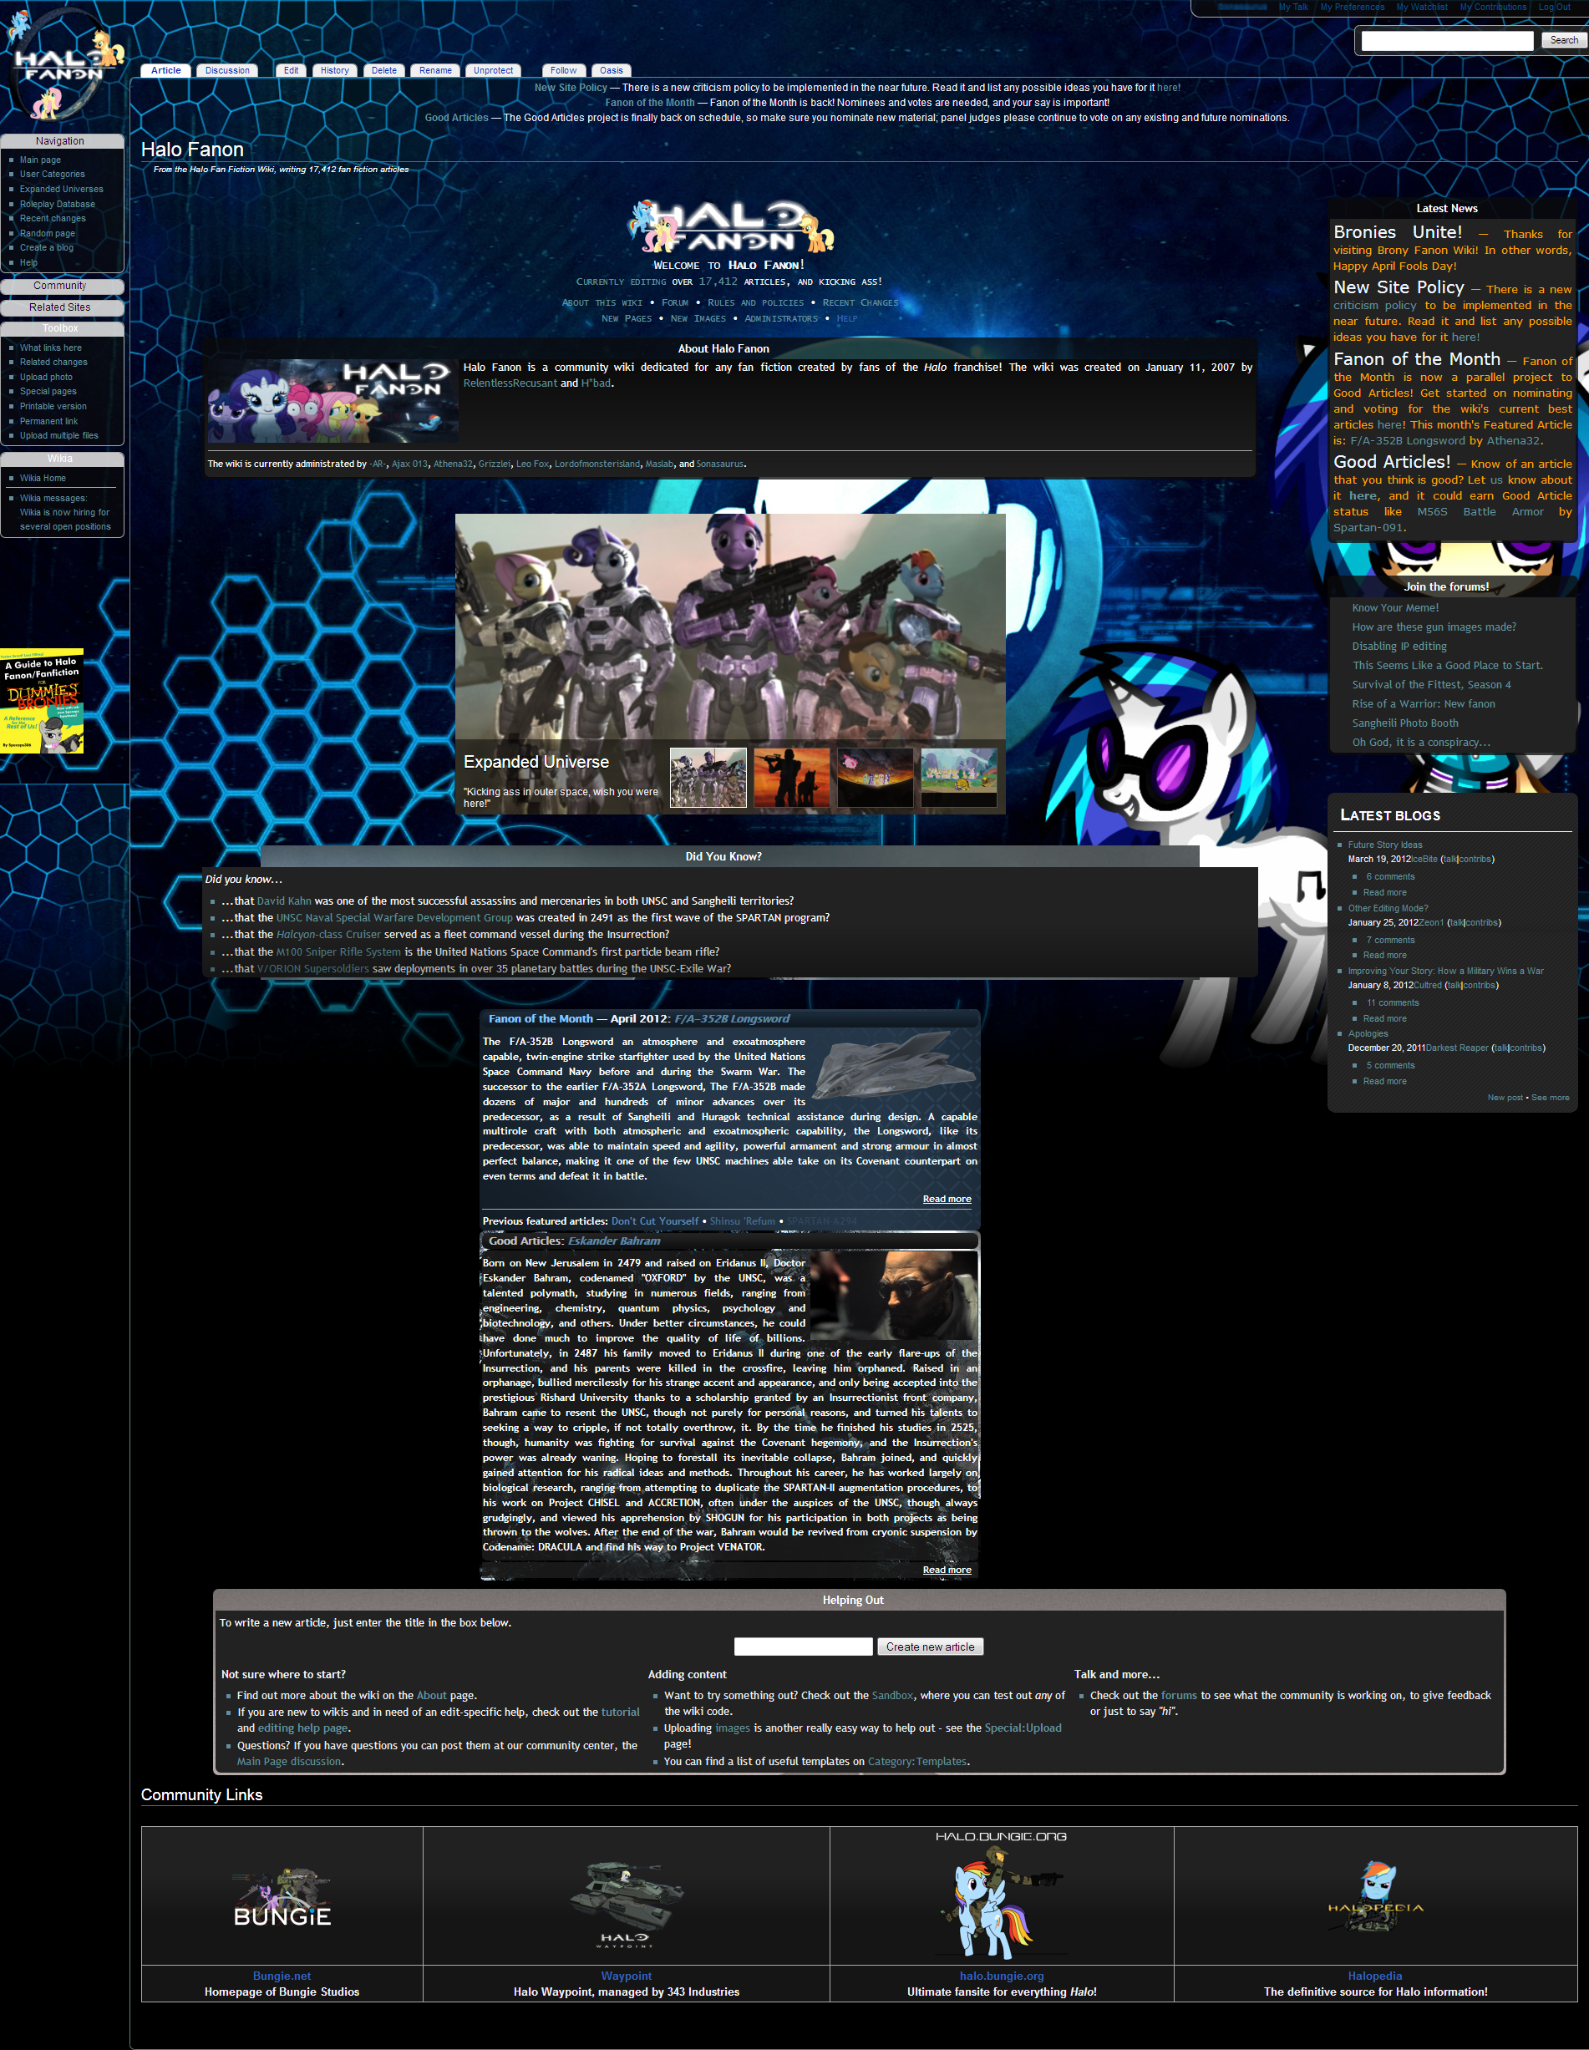Open Roleplay Database sidebar link
1589x2050 pixels.
pos(58,204)
